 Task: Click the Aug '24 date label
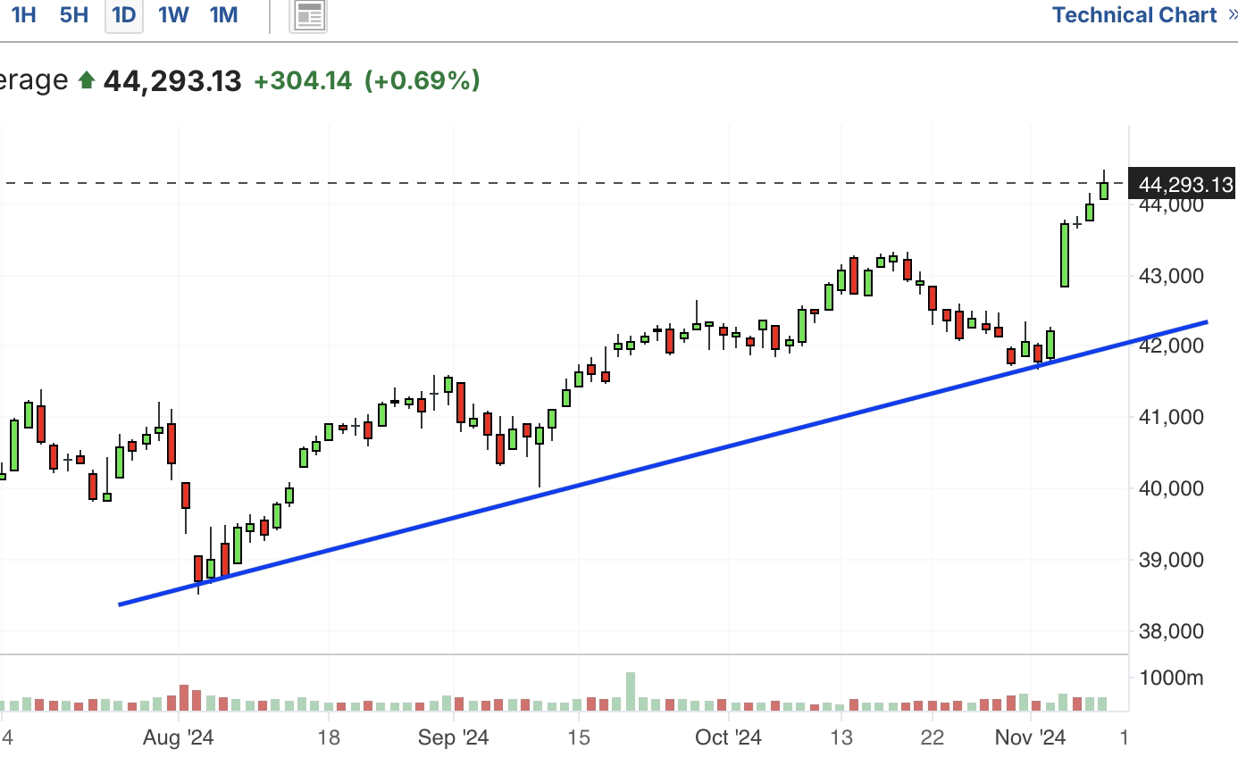click(179, 738)
